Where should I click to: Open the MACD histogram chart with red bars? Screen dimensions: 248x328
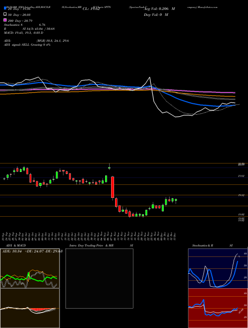pos(30,308)
